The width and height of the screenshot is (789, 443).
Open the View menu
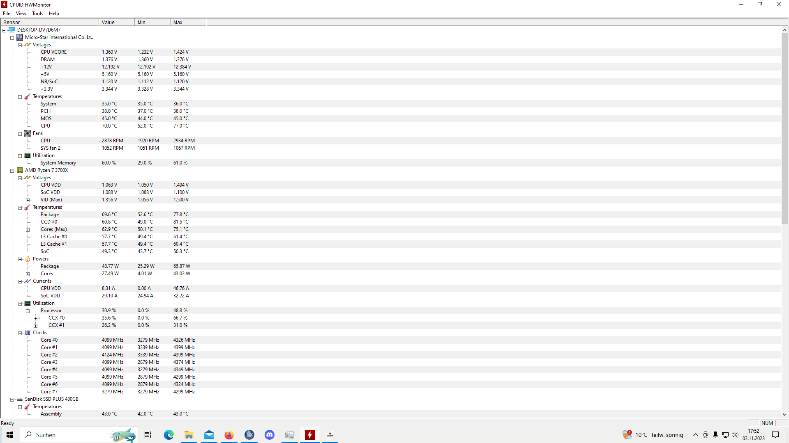point(21,14)
